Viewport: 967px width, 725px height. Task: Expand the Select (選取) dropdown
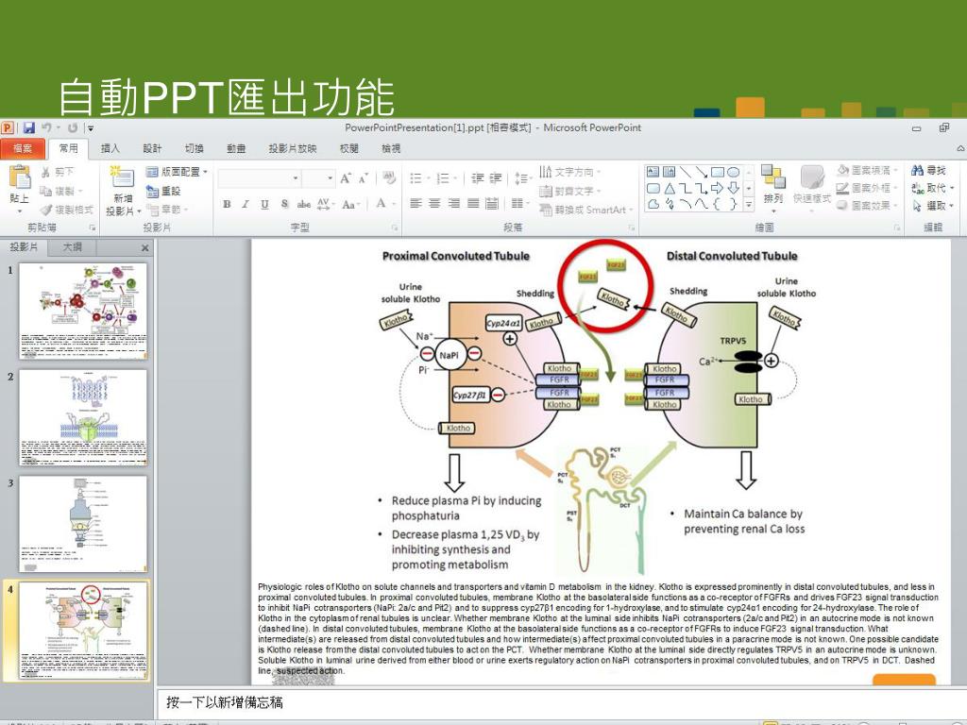935,206
